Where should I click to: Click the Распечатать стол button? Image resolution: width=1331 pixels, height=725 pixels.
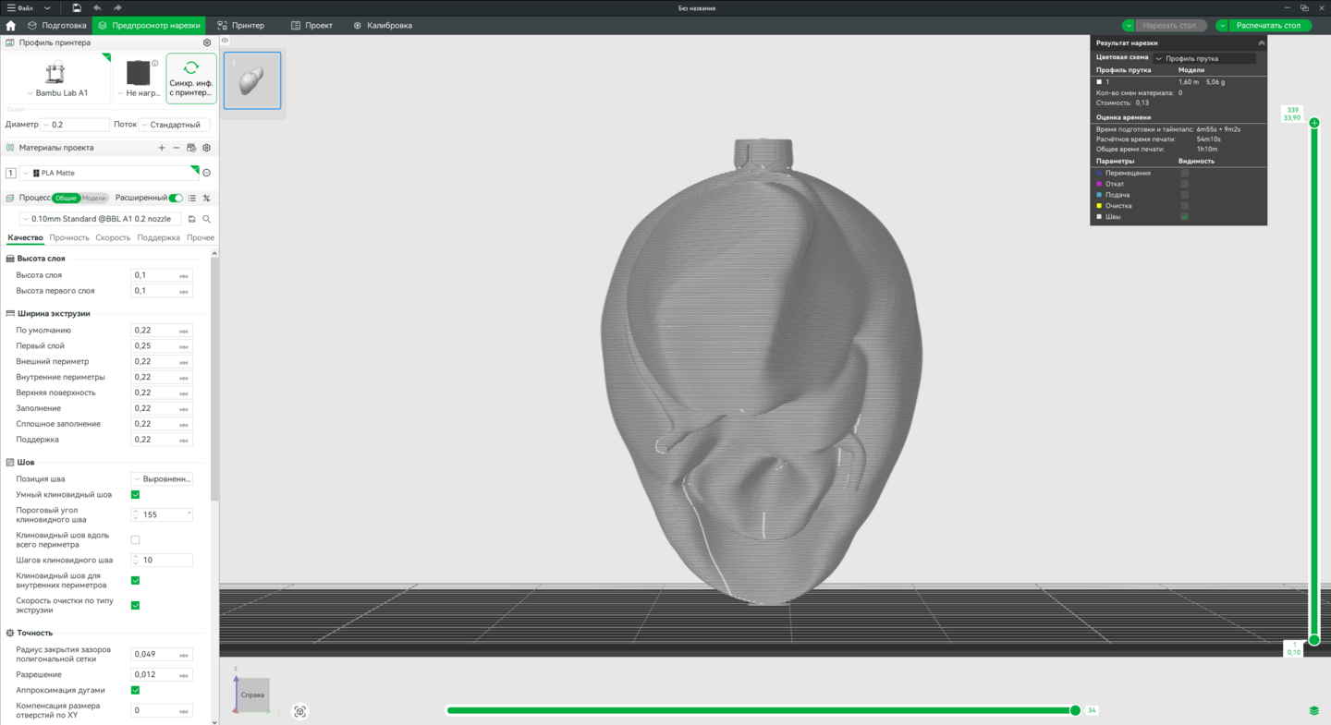click(x=1269, y=26)
